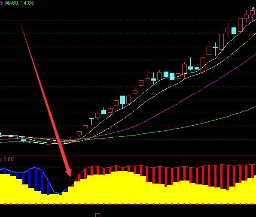This screenshot has width=256, height=217.
Task: Click the small red candle below the yellow area
Action: [98, 215]
